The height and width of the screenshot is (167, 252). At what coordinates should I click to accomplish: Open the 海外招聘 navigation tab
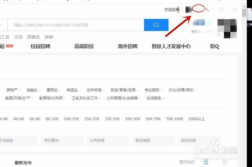(x=128, y=46)
